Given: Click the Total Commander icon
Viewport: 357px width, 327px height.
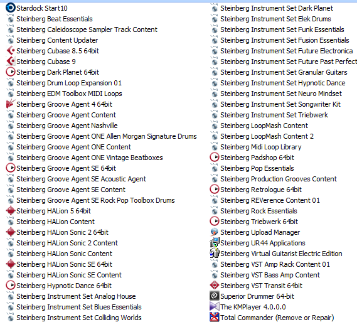Looking at the screenshot, I should tap(214, 318).
